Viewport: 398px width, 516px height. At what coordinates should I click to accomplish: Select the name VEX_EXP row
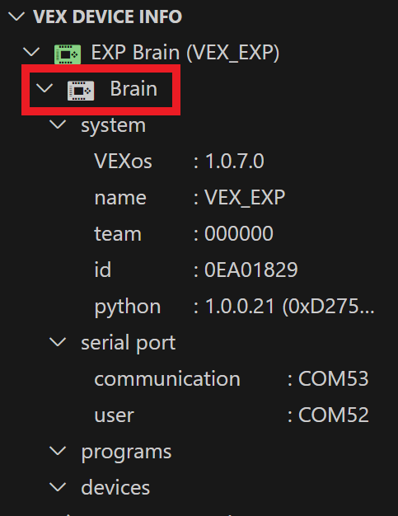(199, 198)
